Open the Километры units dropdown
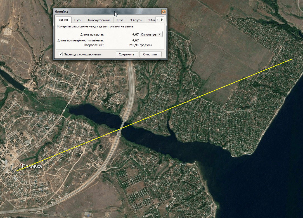This screenshot has width=303, height=218. (x=151, y=34)
